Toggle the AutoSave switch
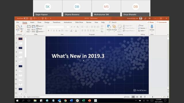 [26, 18]
